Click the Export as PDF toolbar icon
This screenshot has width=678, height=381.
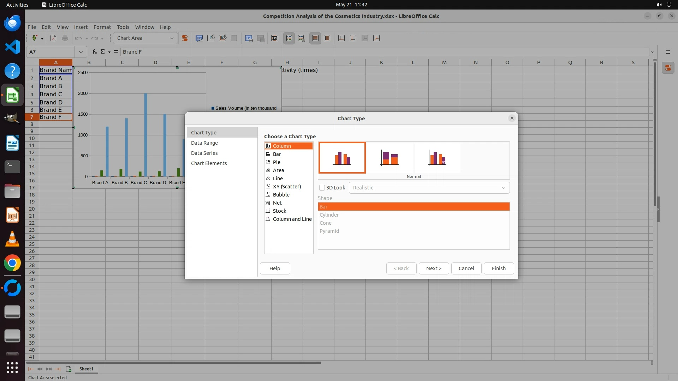[x=53, y=38]
